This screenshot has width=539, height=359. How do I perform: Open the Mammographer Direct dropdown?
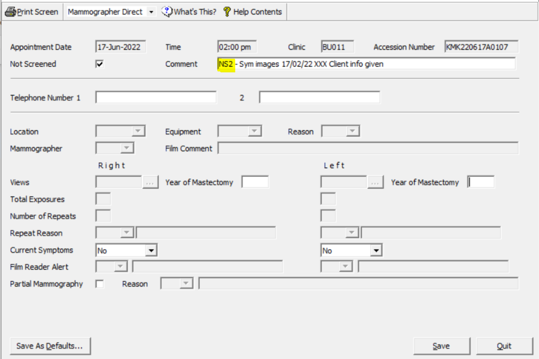pos(151,12)
